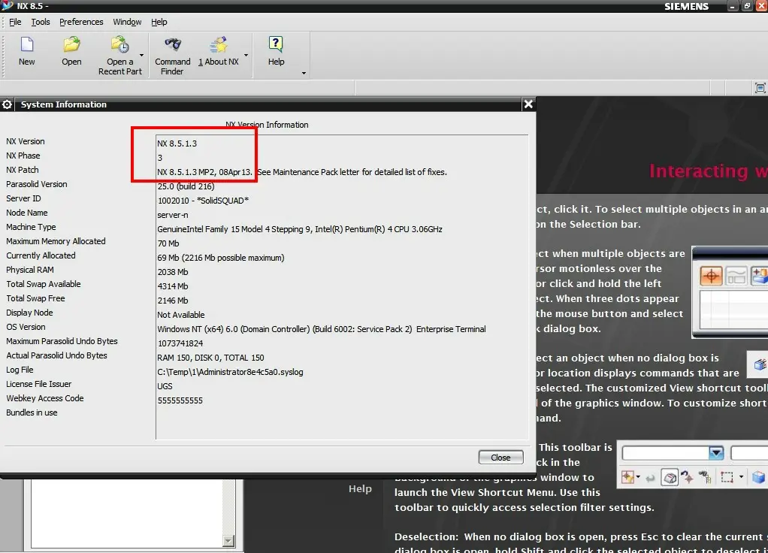Click the "2146 Mb" swap free value

[x=172, y=301]
